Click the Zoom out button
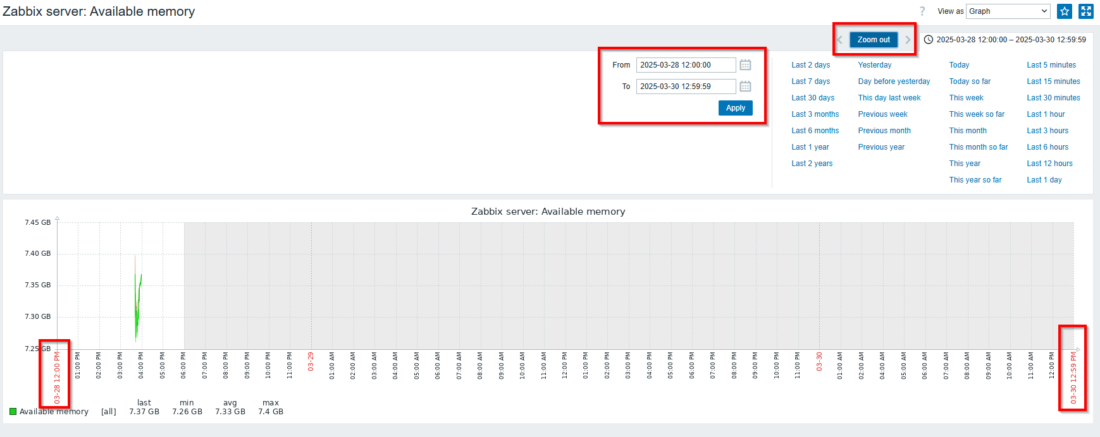The width and height of the screenshot is (1100, 437). coord(874,40)
